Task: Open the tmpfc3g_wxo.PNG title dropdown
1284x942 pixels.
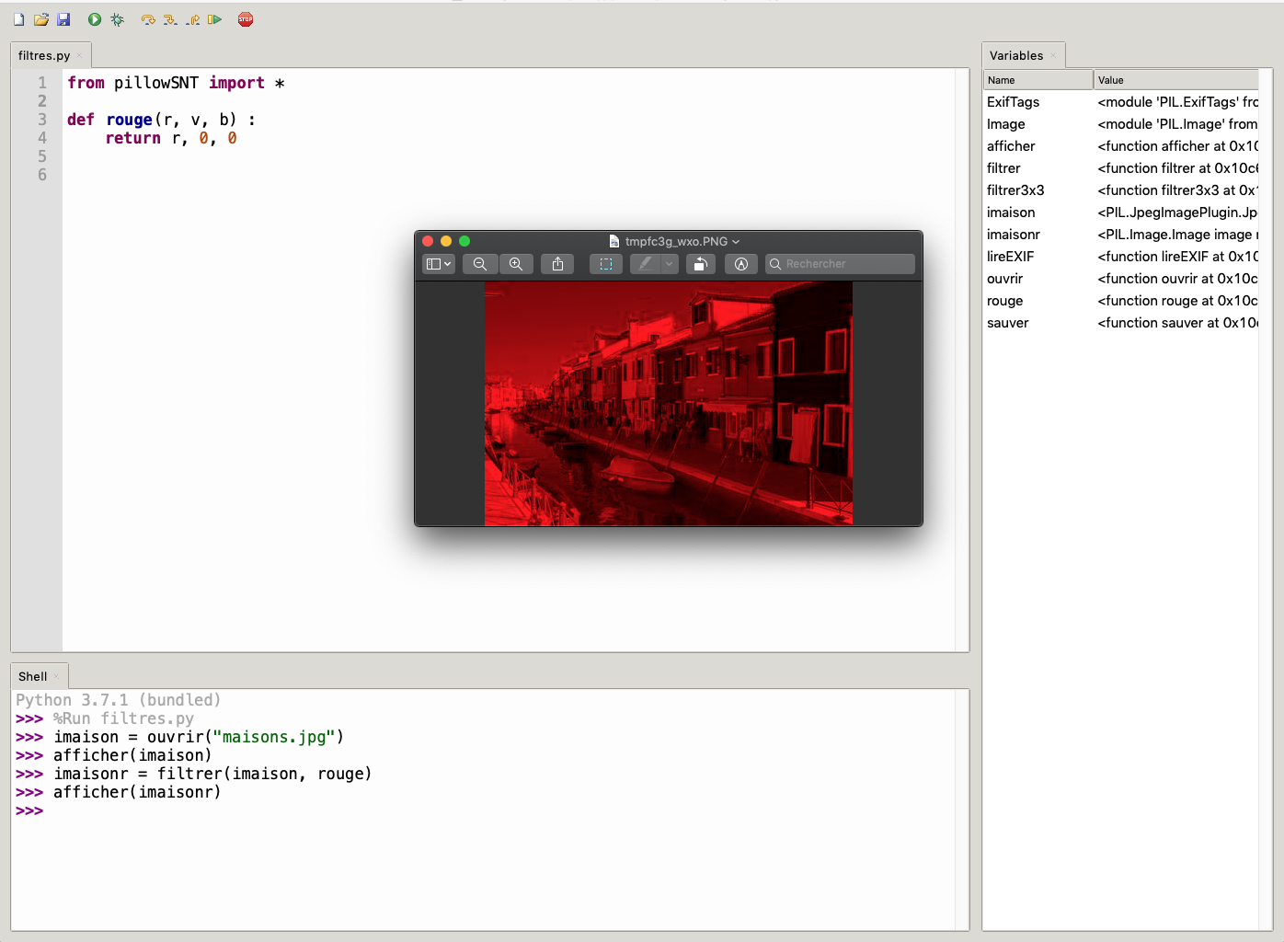Action: (676, 241)
